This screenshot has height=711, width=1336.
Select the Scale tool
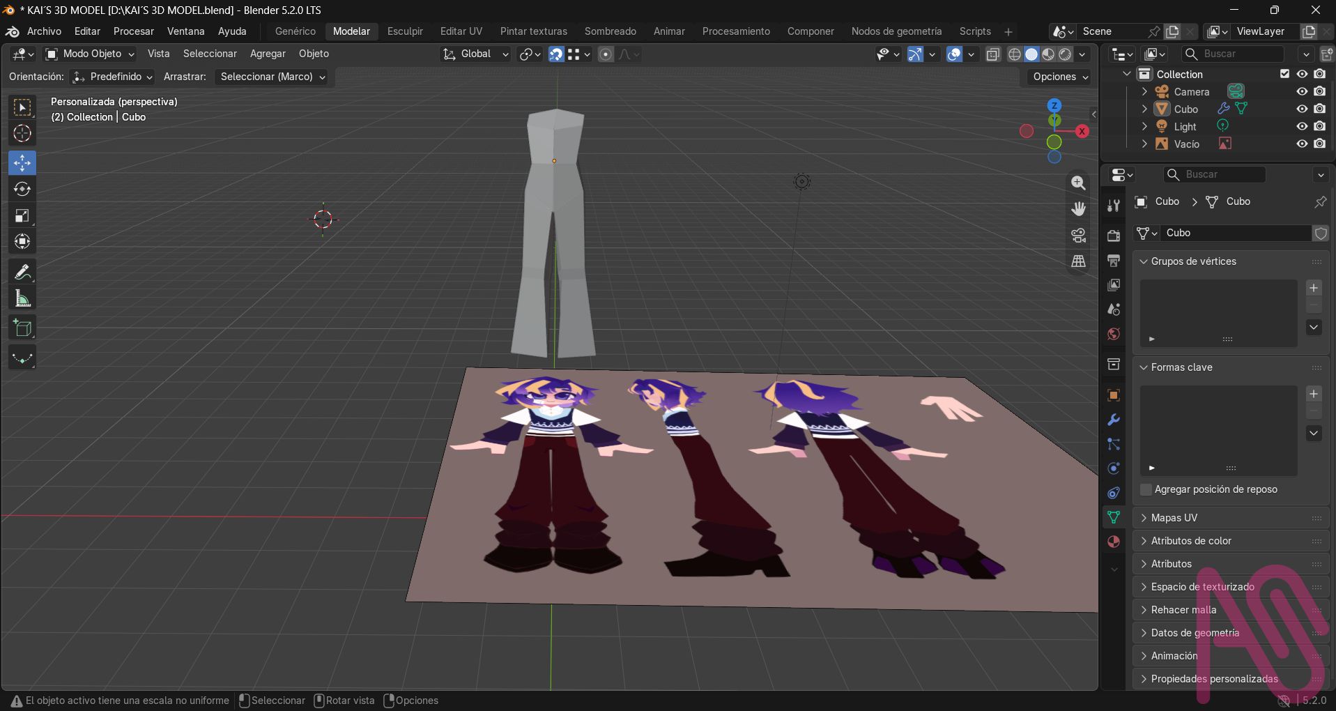(x=22, y=215)
